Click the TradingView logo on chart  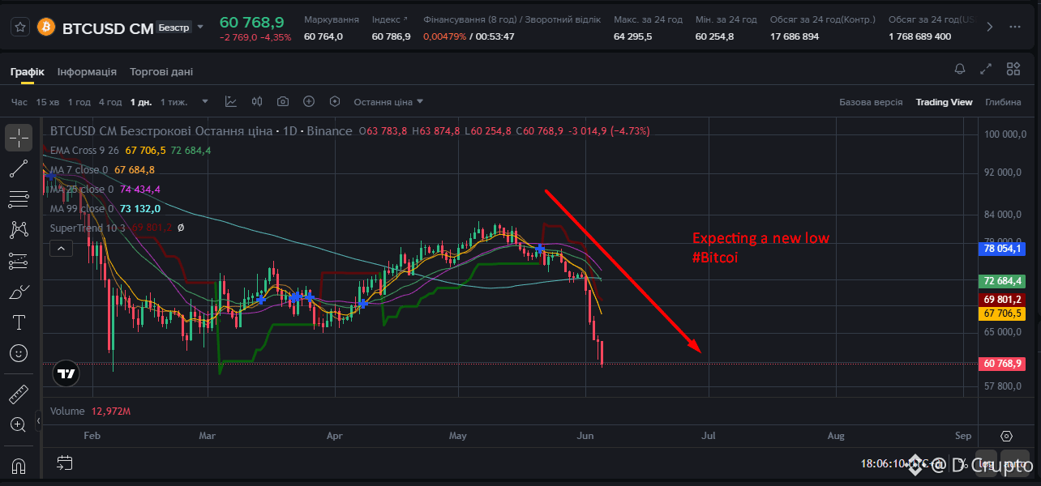(x=66, y=374)
